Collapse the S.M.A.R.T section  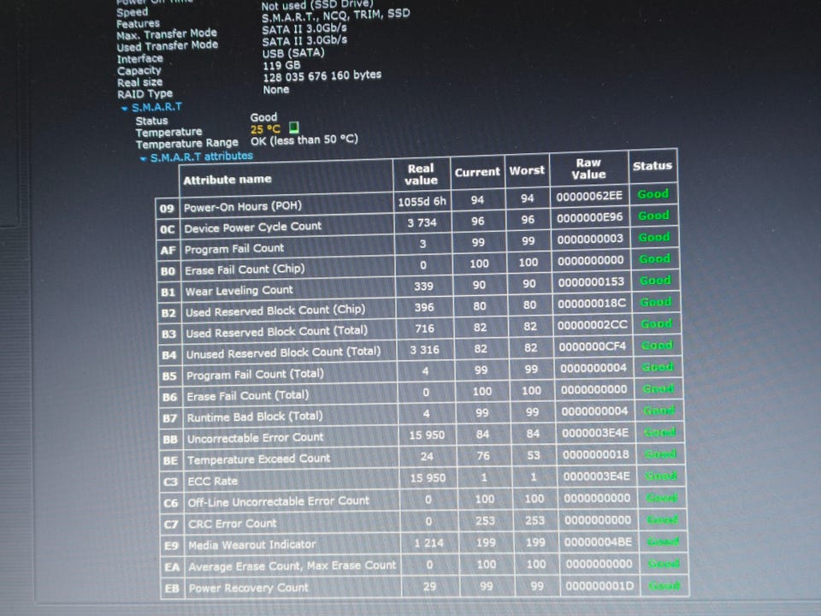point(124,109)
